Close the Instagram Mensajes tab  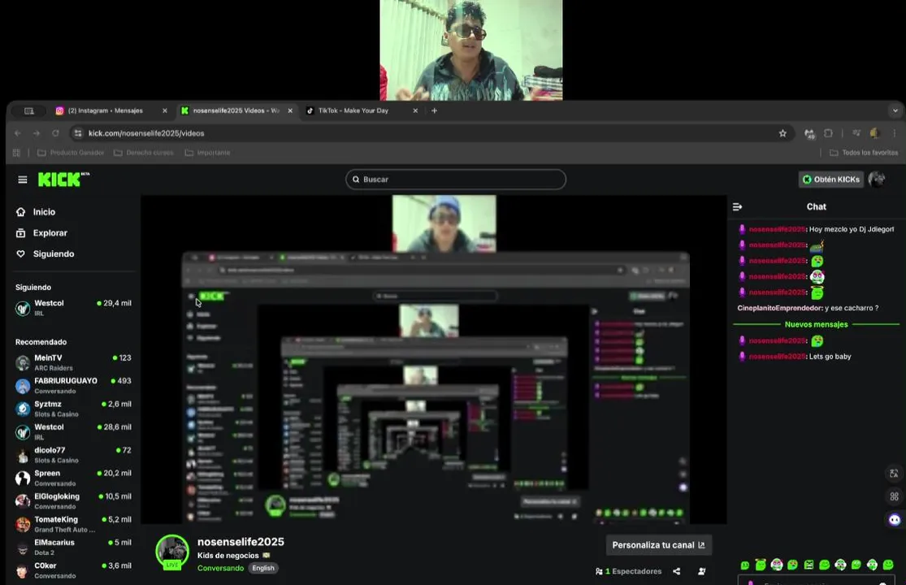pyautogui.click(x=165, y=110)
